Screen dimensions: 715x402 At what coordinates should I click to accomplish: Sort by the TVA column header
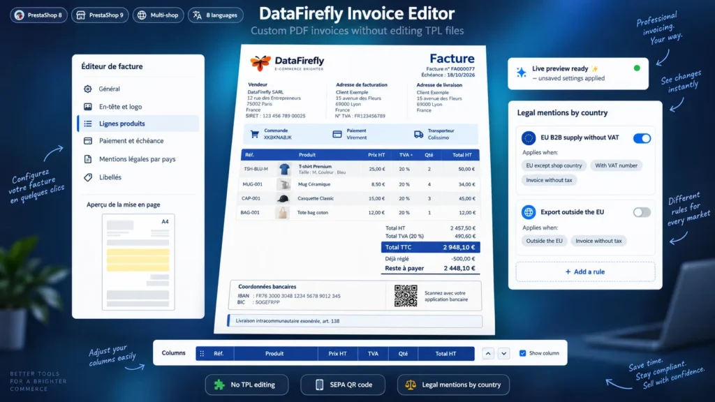406,155
